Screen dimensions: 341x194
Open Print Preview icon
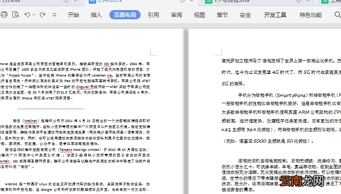click(16, 15)
